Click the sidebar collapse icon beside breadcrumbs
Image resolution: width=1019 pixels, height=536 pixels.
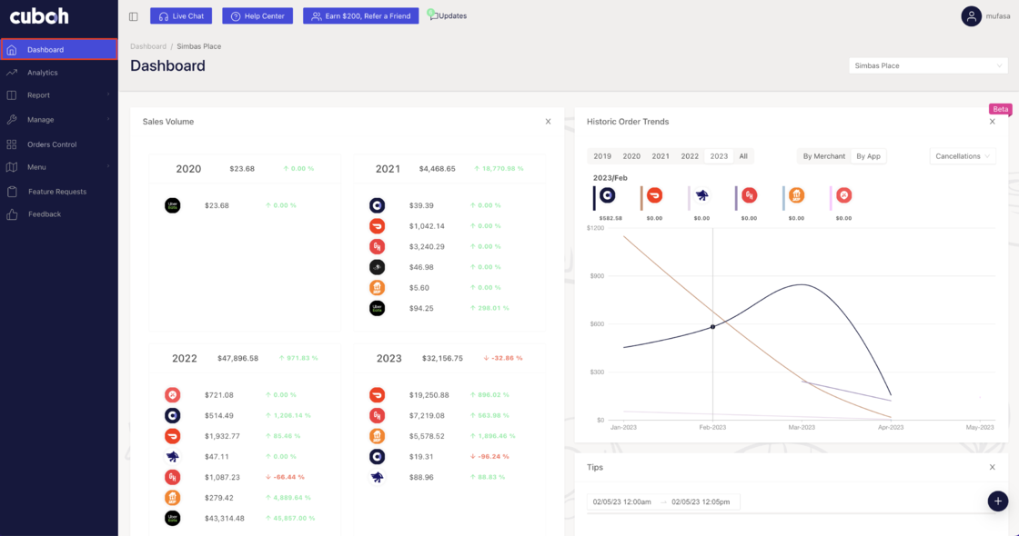[133, 15]
